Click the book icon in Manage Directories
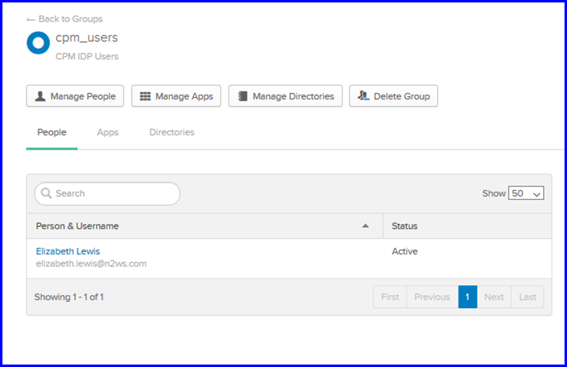The width and height of the screenshot is (567, 367). [242, 96]
